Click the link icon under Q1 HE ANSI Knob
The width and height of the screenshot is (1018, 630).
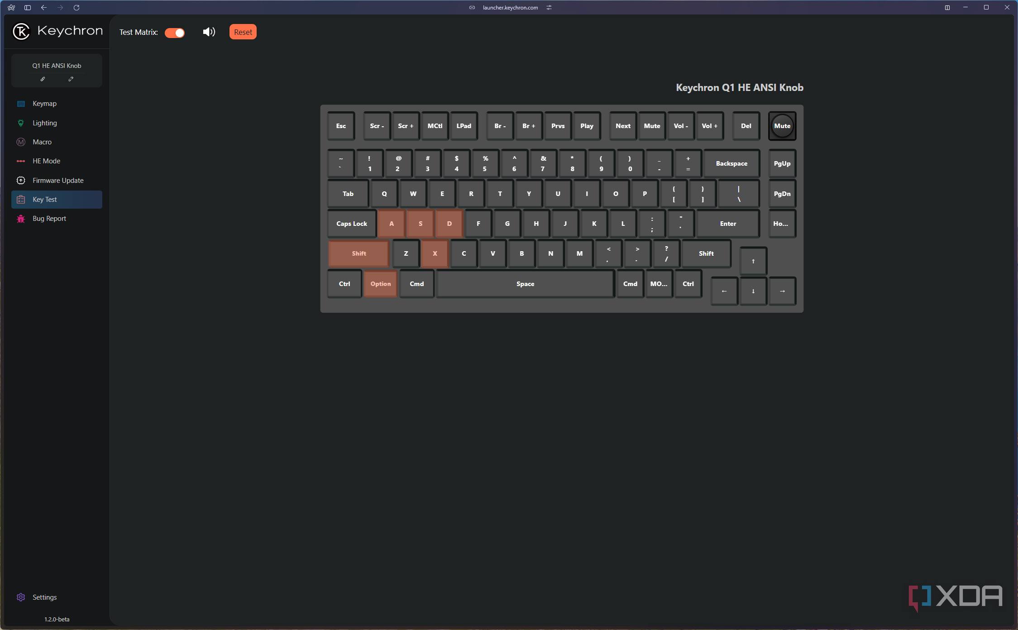(43, 79)
